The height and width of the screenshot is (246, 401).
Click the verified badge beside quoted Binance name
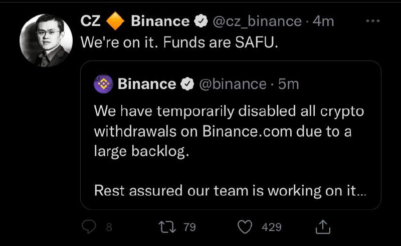tap(187, 84)
